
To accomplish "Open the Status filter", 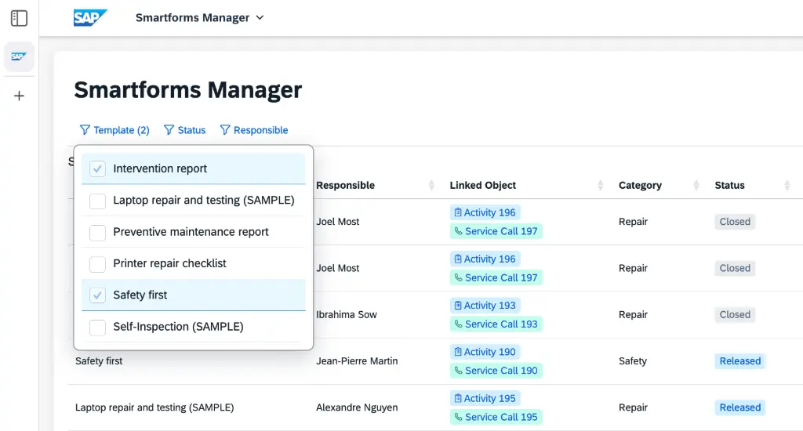I will pos(185,130).
